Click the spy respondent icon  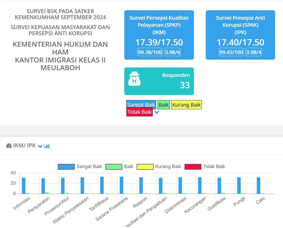pyautogui.click(x=134, y=79)
